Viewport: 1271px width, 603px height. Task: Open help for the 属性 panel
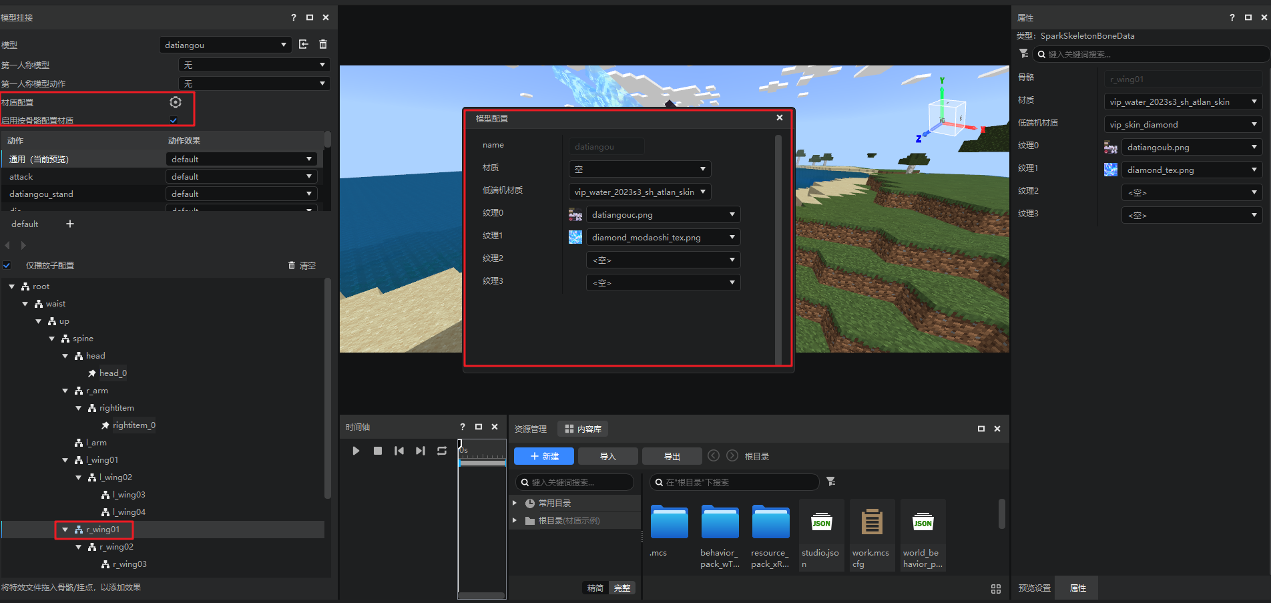pos(1232,17)
